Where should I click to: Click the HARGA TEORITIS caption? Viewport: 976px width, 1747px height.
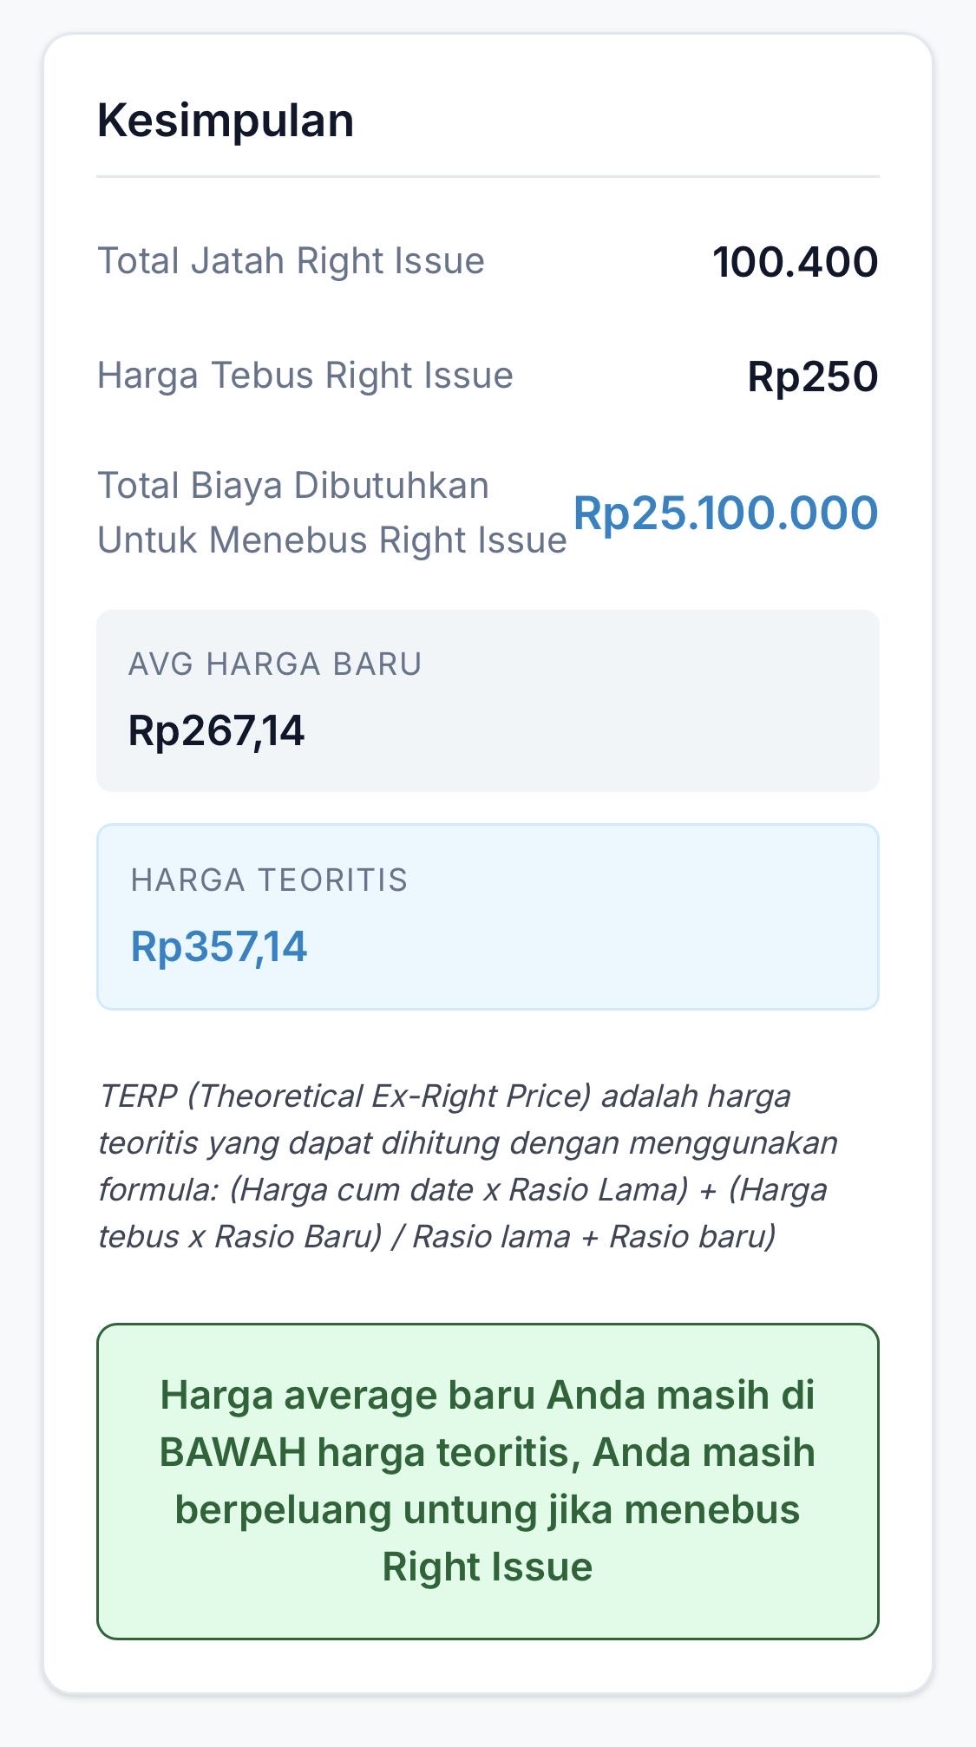[x=269, y=880]
